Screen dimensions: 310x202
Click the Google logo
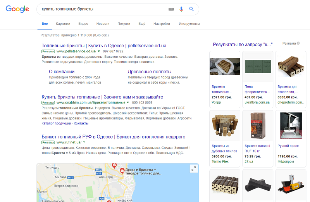pyautogui.click(x=17, y=9)
